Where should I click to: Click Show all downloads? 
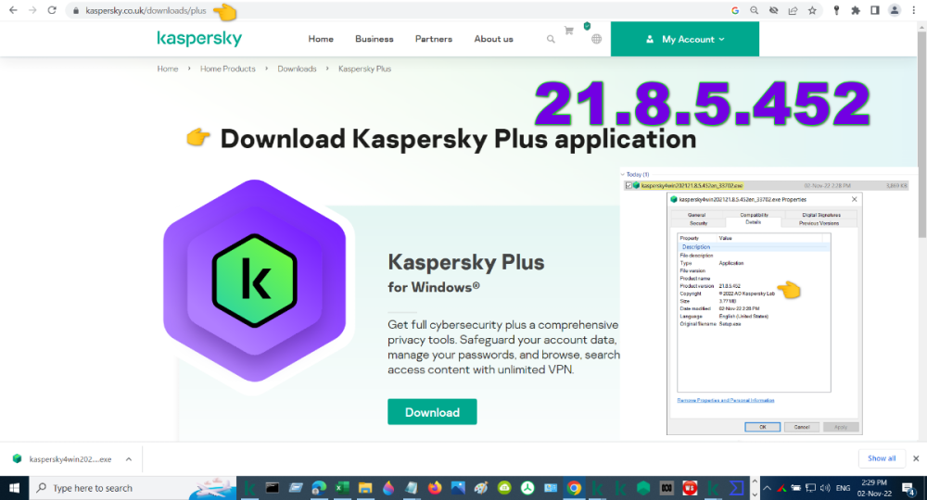tap(882, 458)
